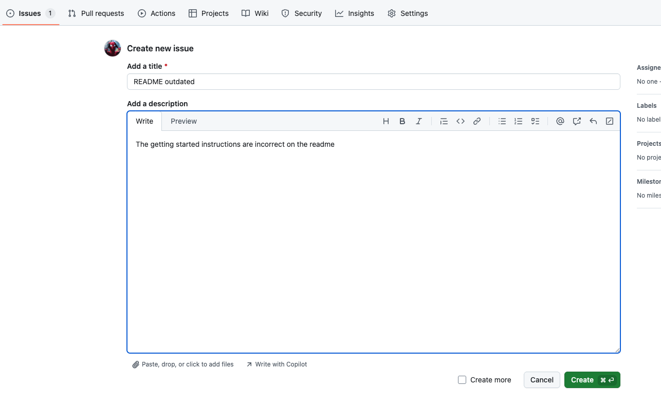Insert a numbered list
The height and width of the screenshot is (406, 661).
pyautogui.click(x=519, y=121)
